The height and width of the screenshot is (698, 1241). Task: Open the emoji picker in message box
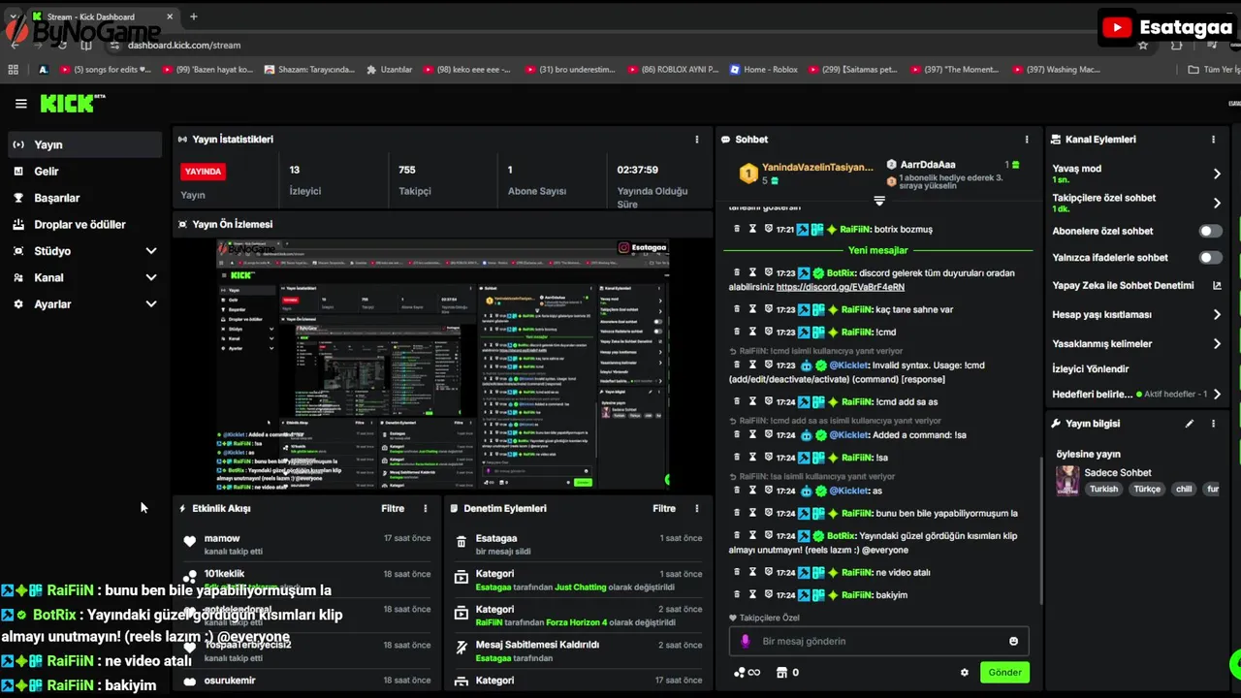1014,641
